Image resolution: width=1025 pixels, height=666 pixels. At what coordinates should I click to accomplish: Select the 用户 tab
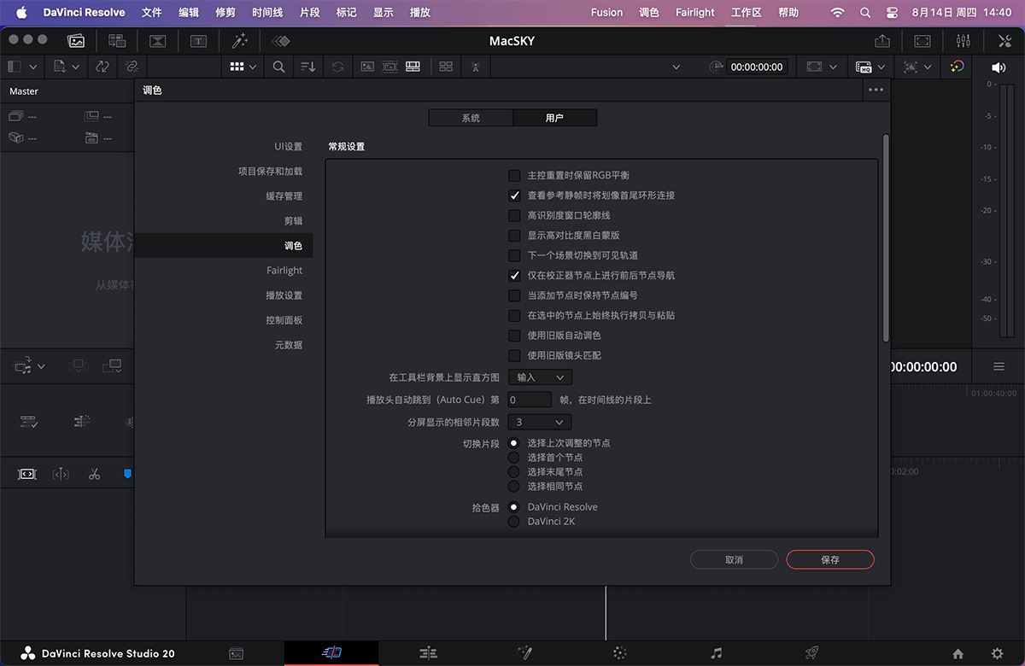tap(554, 118)
